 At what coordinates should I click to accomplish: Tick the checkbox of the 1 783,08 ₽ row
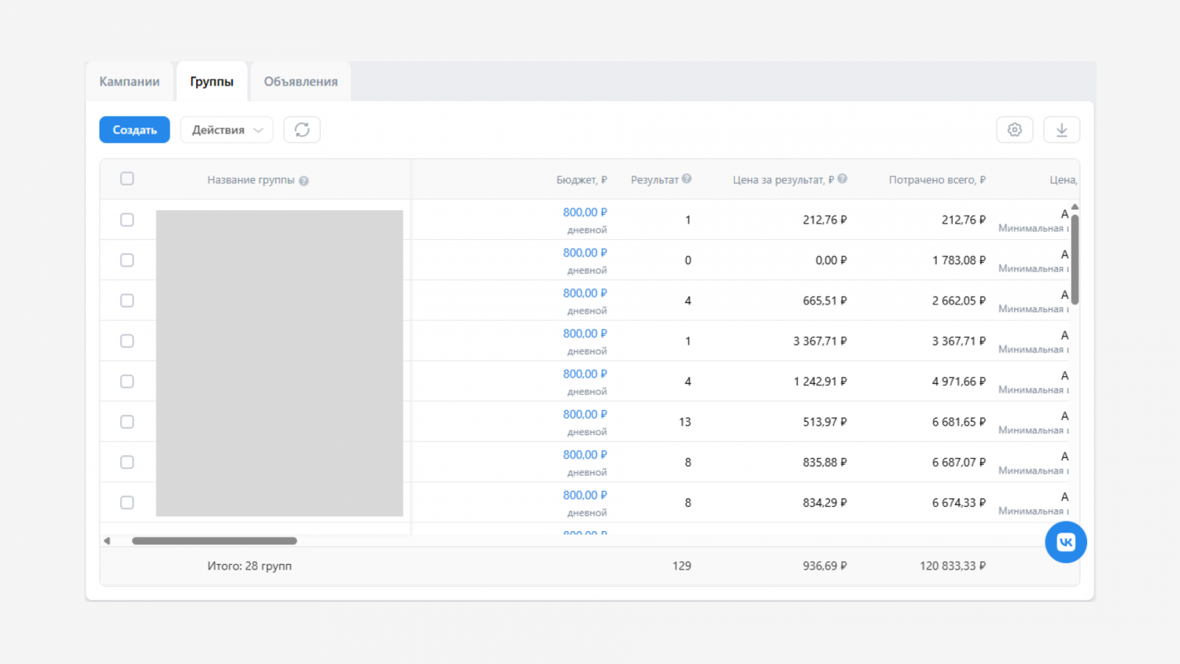(x=127, y=260)
